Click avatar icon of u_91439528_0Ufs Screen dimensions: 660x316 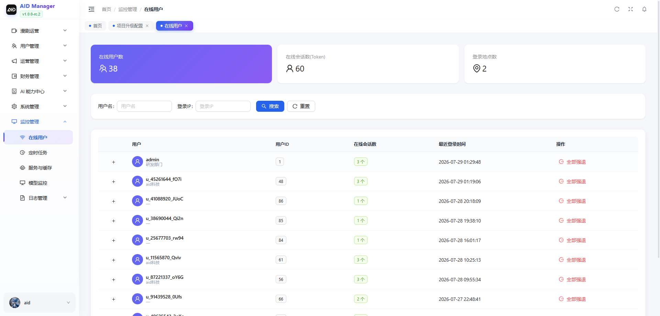click(137, 299)
